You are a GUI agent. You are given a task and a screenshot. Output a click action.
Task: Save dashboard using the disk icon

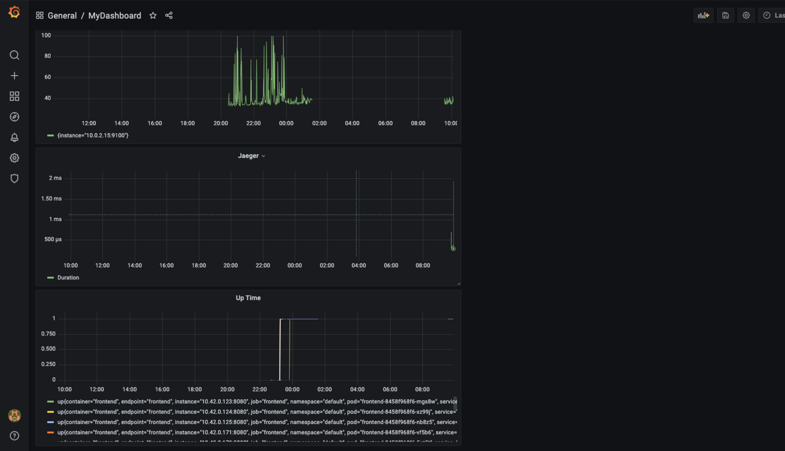tap(725, 16)
